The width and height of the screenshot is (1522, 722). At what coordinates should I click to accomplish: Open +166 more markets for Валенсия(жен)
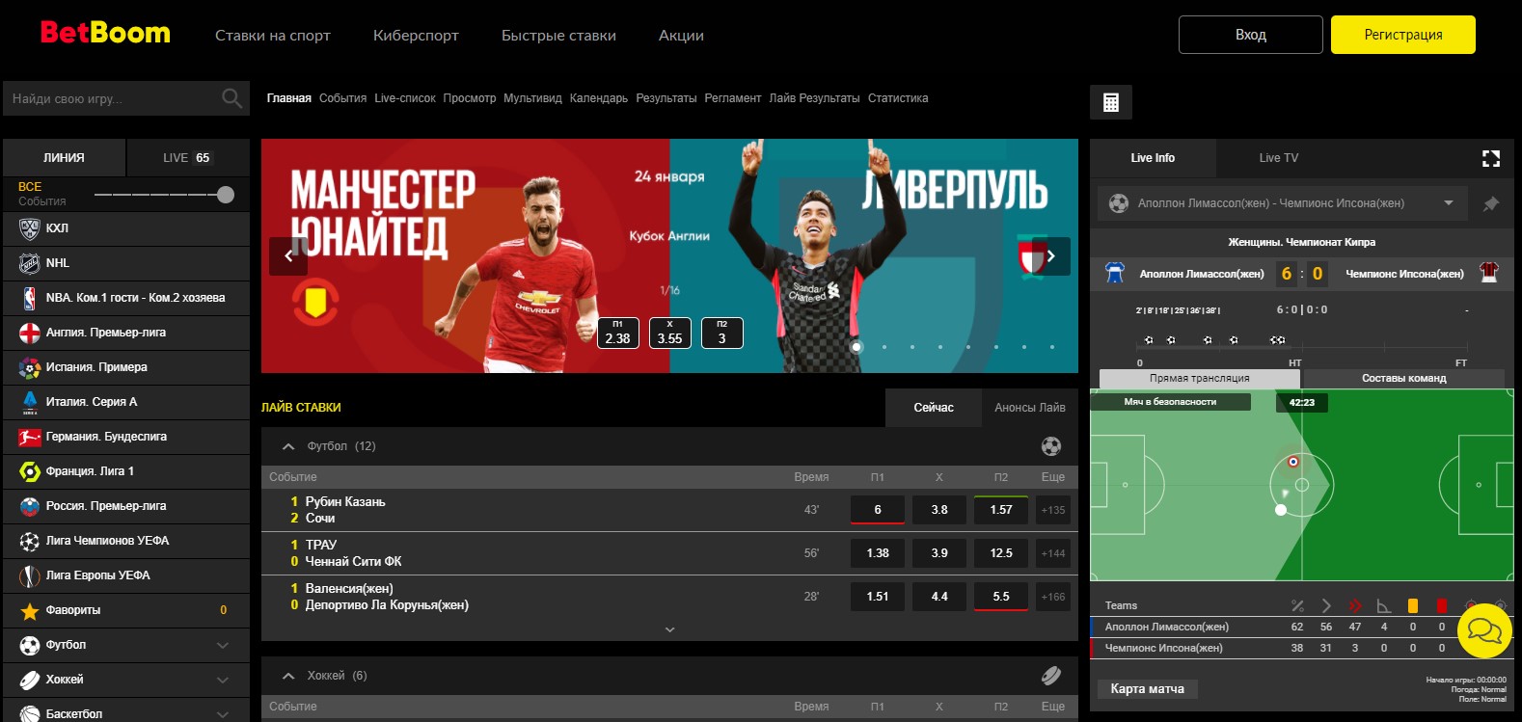coord(1053,597)
